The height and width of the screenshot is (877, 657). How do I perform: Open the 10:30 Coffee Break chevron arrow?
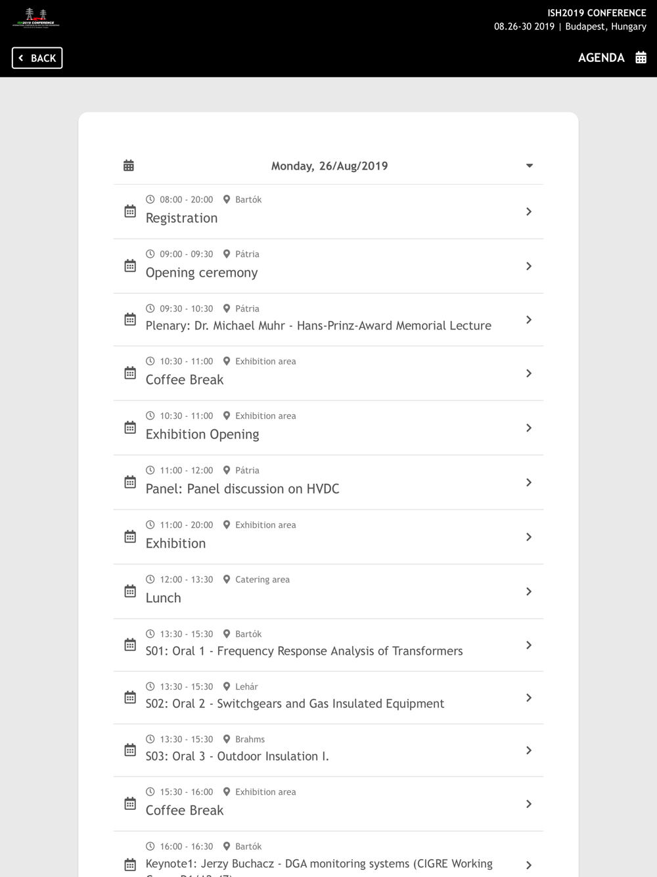click(529, 373)
